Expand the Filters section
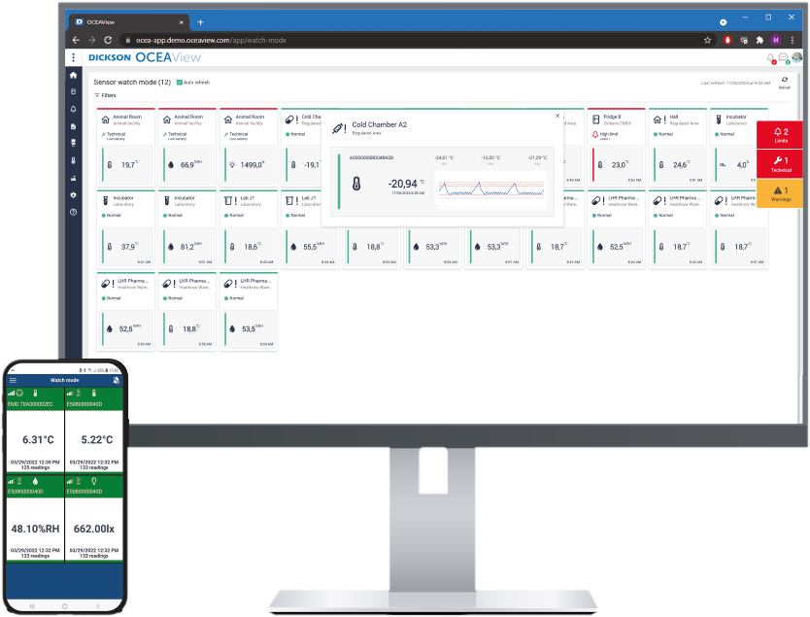This screenshot has height=617, width=810. 106,95
